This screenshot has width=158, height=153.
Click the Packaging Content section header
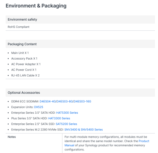pos(80,44)
